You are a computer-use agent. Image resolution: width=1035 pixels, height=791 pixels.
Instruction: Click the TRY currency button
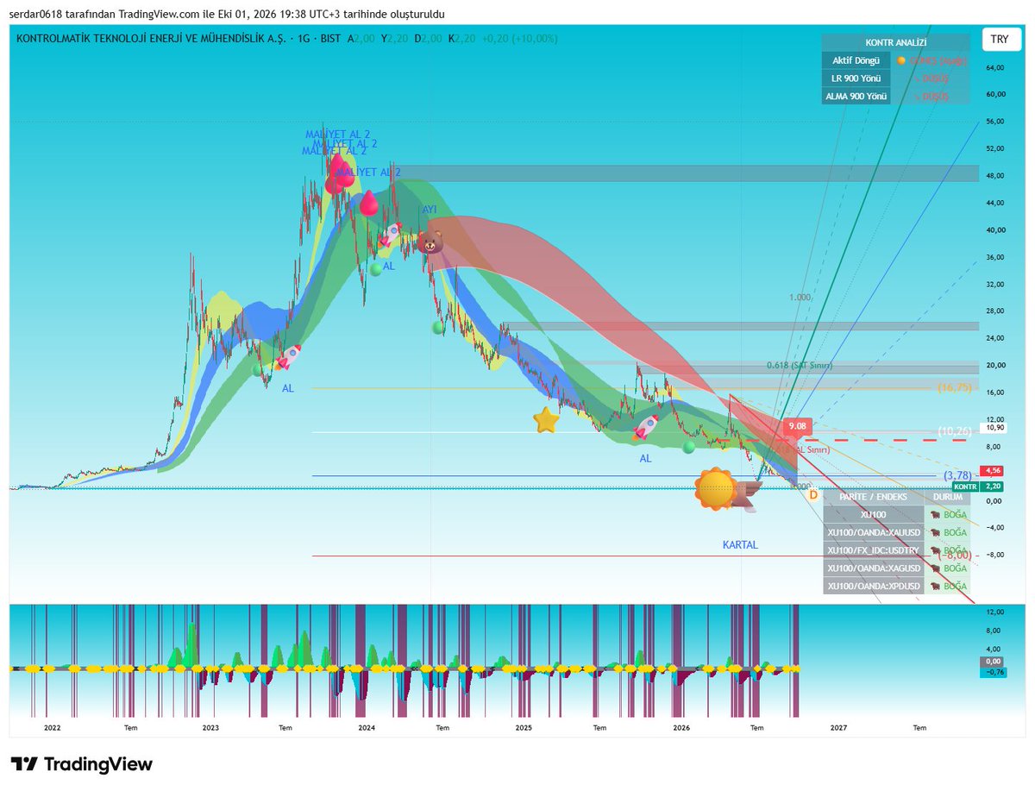tap(1000, 40)
